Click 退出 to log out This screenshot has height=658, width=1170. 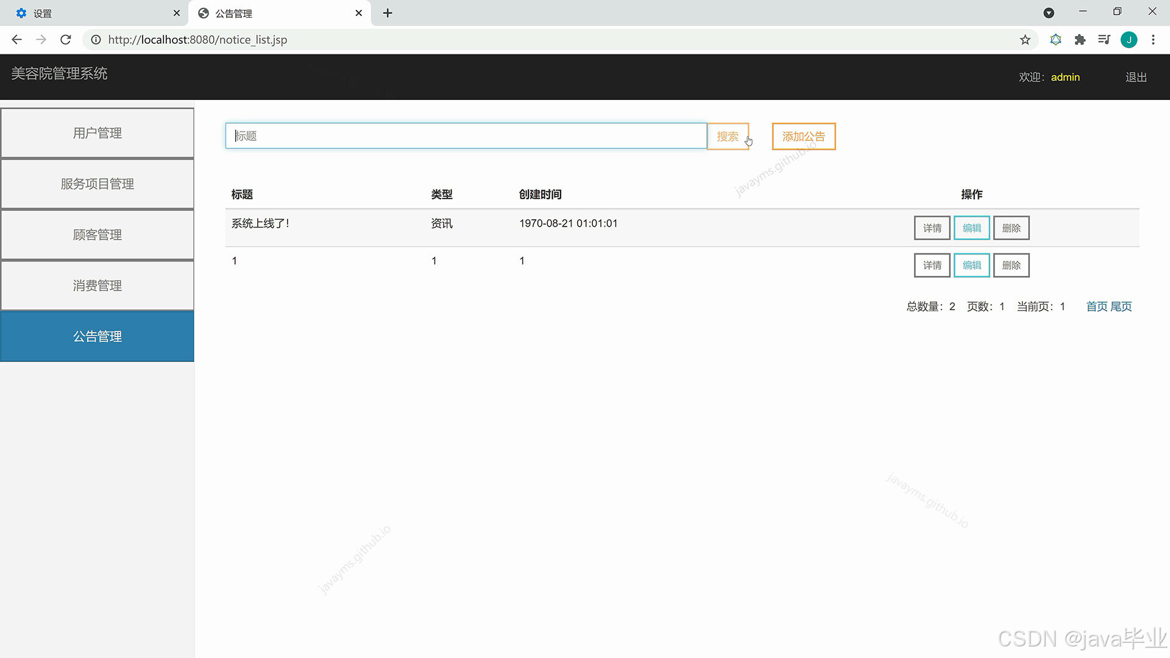(x=1136, y=77)
